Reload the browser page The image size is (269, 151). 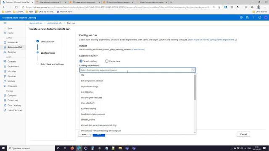click(x=16, y=7)
